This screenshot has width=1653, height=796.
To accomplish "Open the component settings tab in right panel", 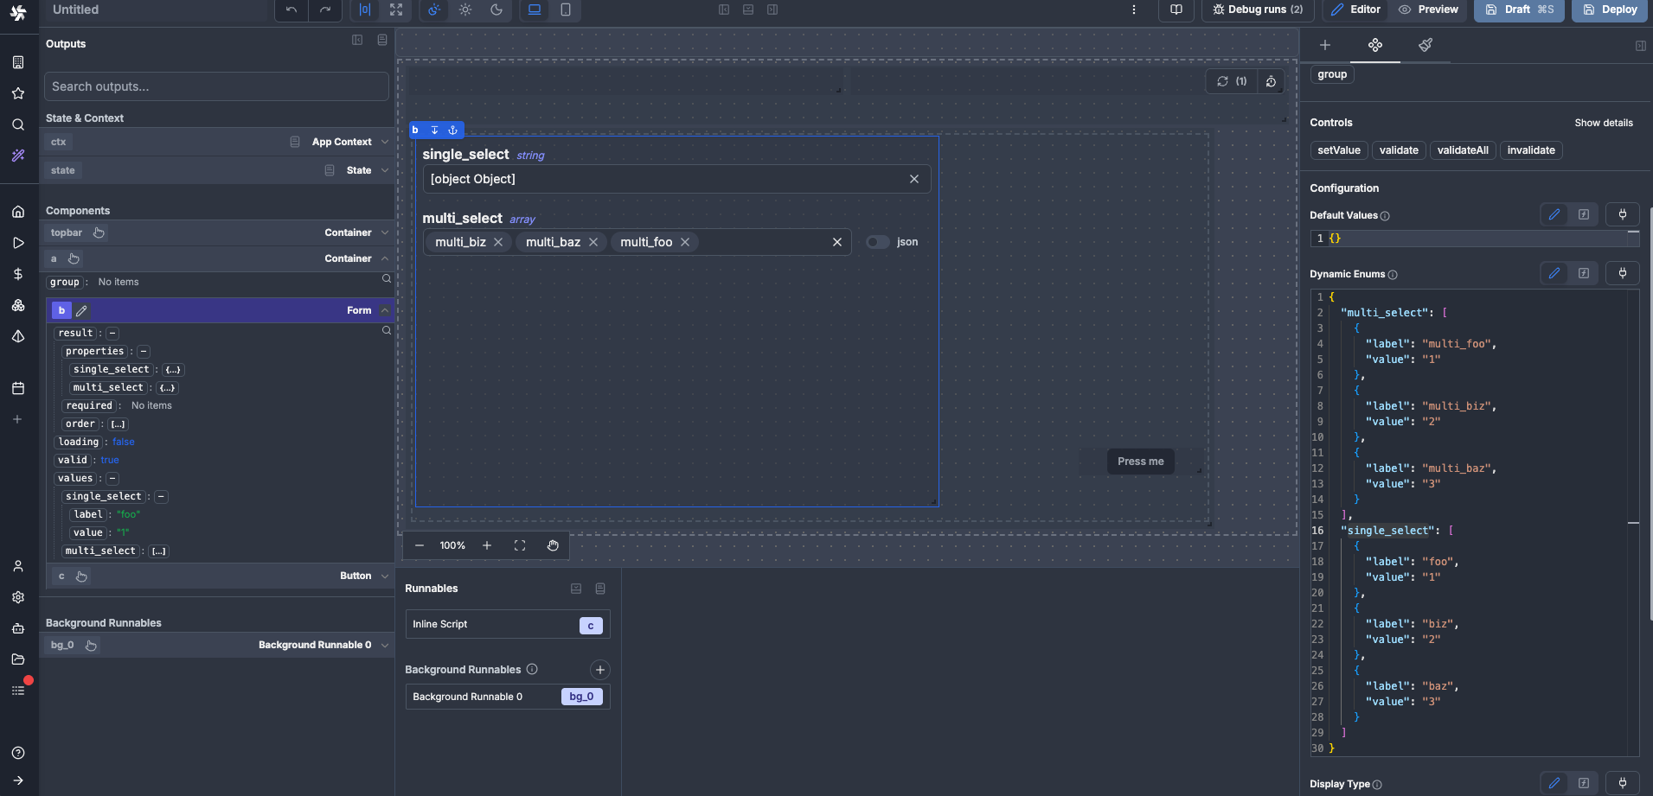I will [1375, 45].
